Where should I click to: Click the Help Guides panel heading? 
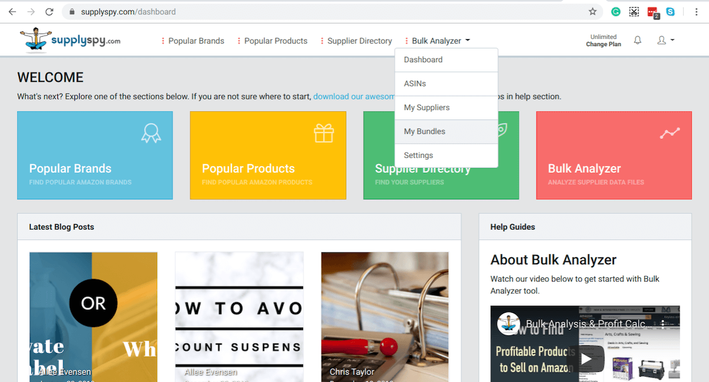(513, 226)
